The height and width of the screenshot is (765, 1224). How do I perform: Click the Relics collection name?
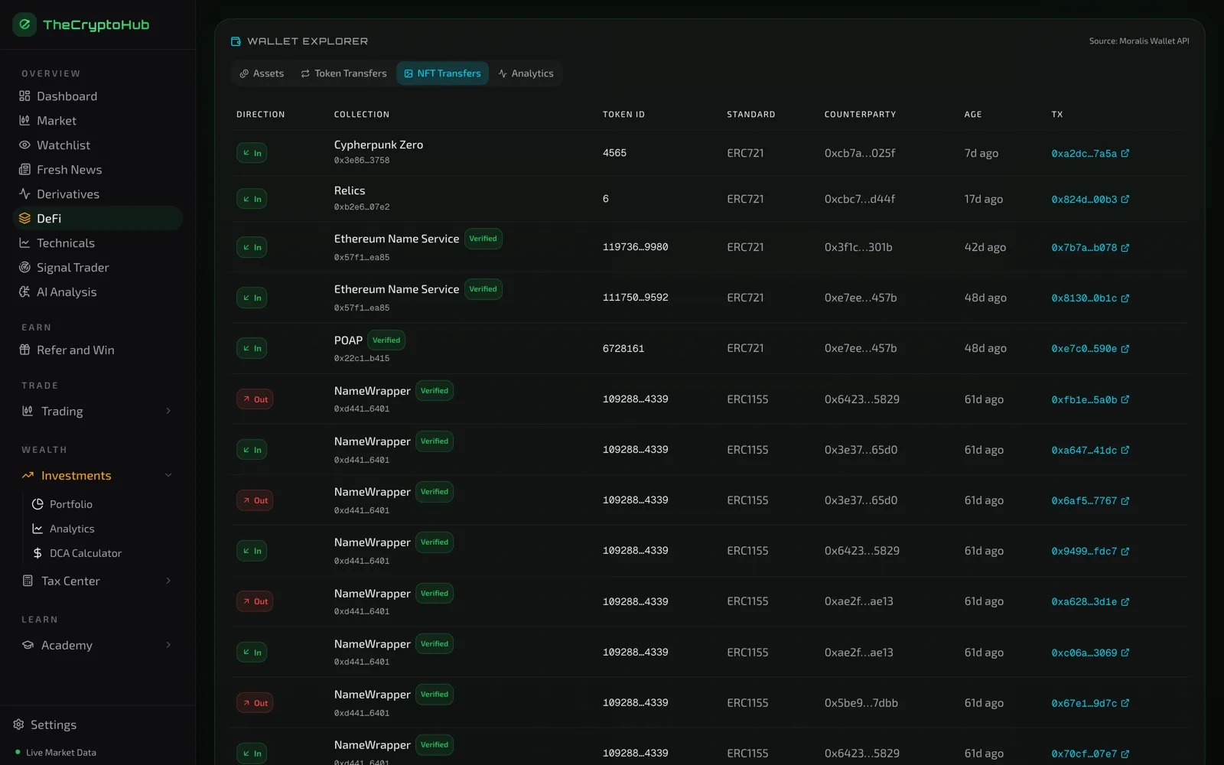350,190
